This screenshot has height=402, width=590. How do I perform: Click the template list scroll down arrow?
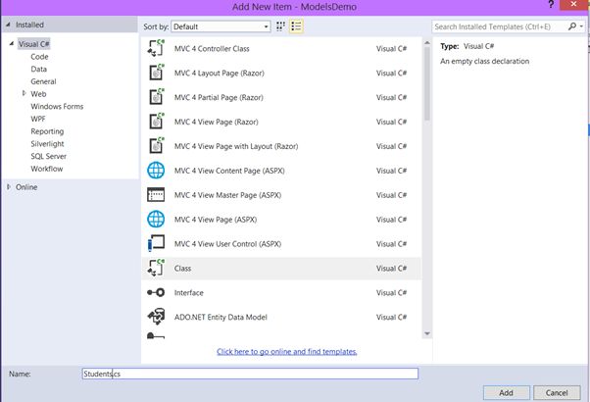427,333
